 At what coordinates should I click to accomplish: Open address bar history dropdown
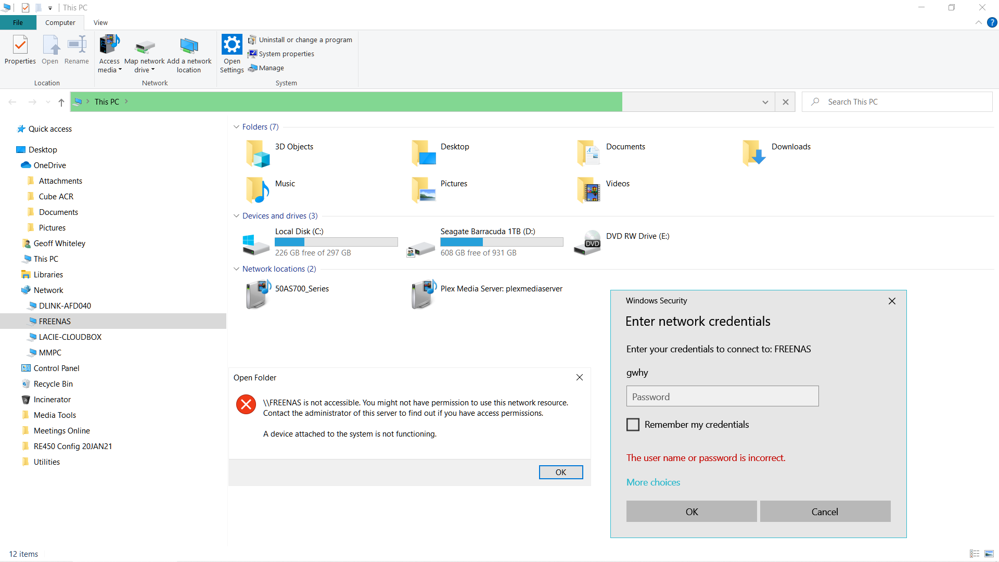(x=765, y=102)
